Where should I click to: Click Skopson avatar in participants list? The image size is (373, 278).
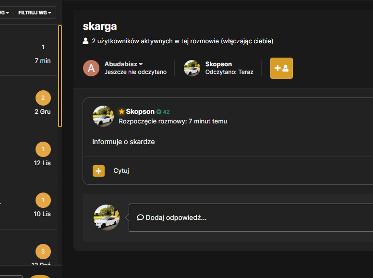(x=192, y=68)
